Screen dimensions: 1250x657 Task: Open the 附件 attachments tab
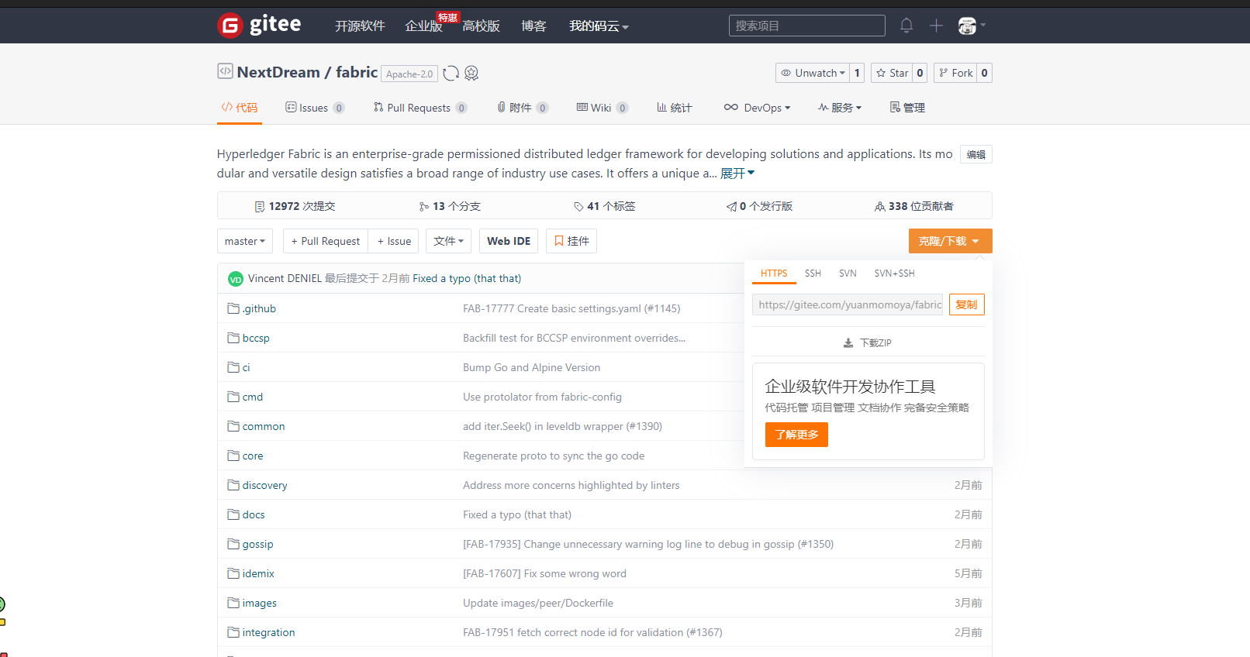coord(522,108)
